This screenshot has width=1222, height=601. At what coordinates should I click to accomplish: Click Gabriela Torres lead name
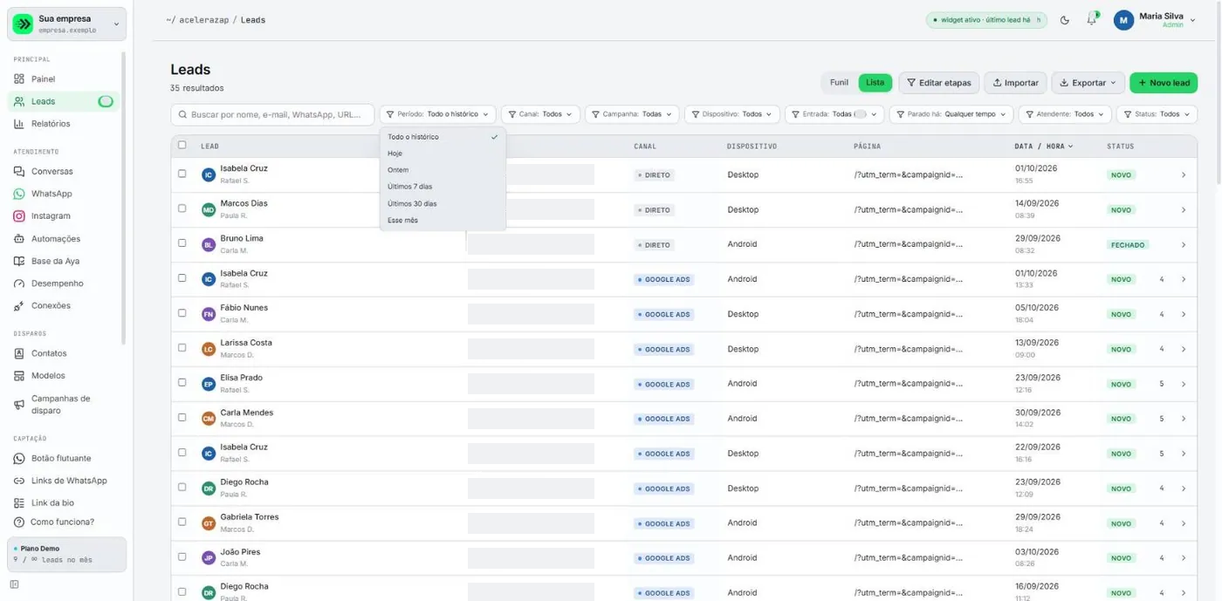[x=250, y=517]
